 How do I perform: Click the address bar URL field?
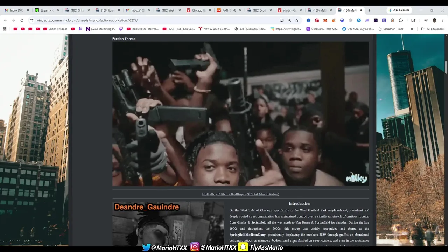click(x=154, y=20)
